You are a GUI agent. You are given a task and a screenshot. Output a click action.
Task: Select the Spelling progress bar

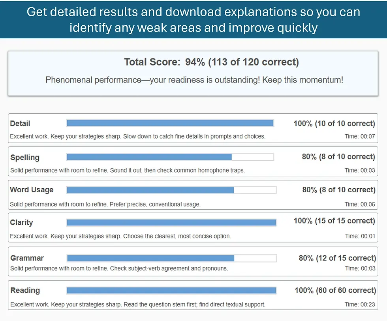(170, 156)
